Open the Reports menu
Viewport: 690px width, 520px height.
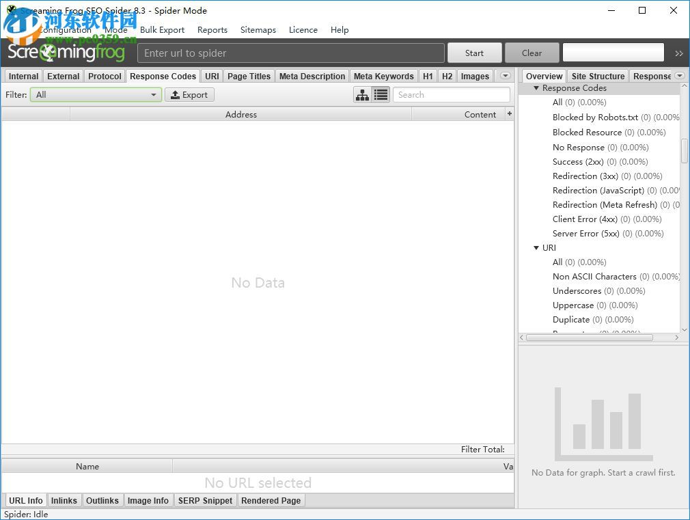pyautogui.click(x=212, y=30)
